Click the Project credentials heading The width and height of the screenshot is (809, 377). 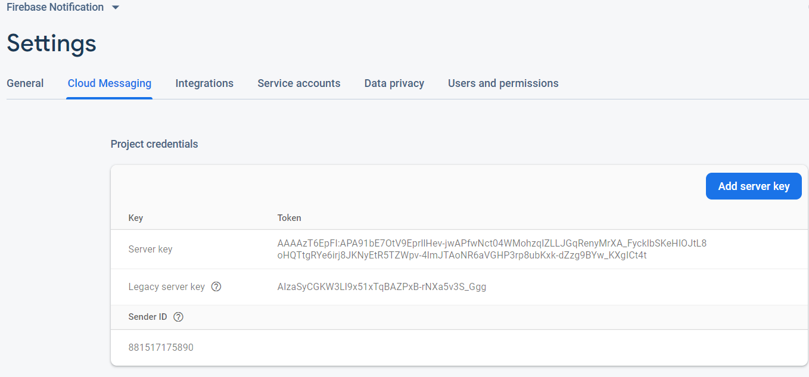[x=154, y=144]
